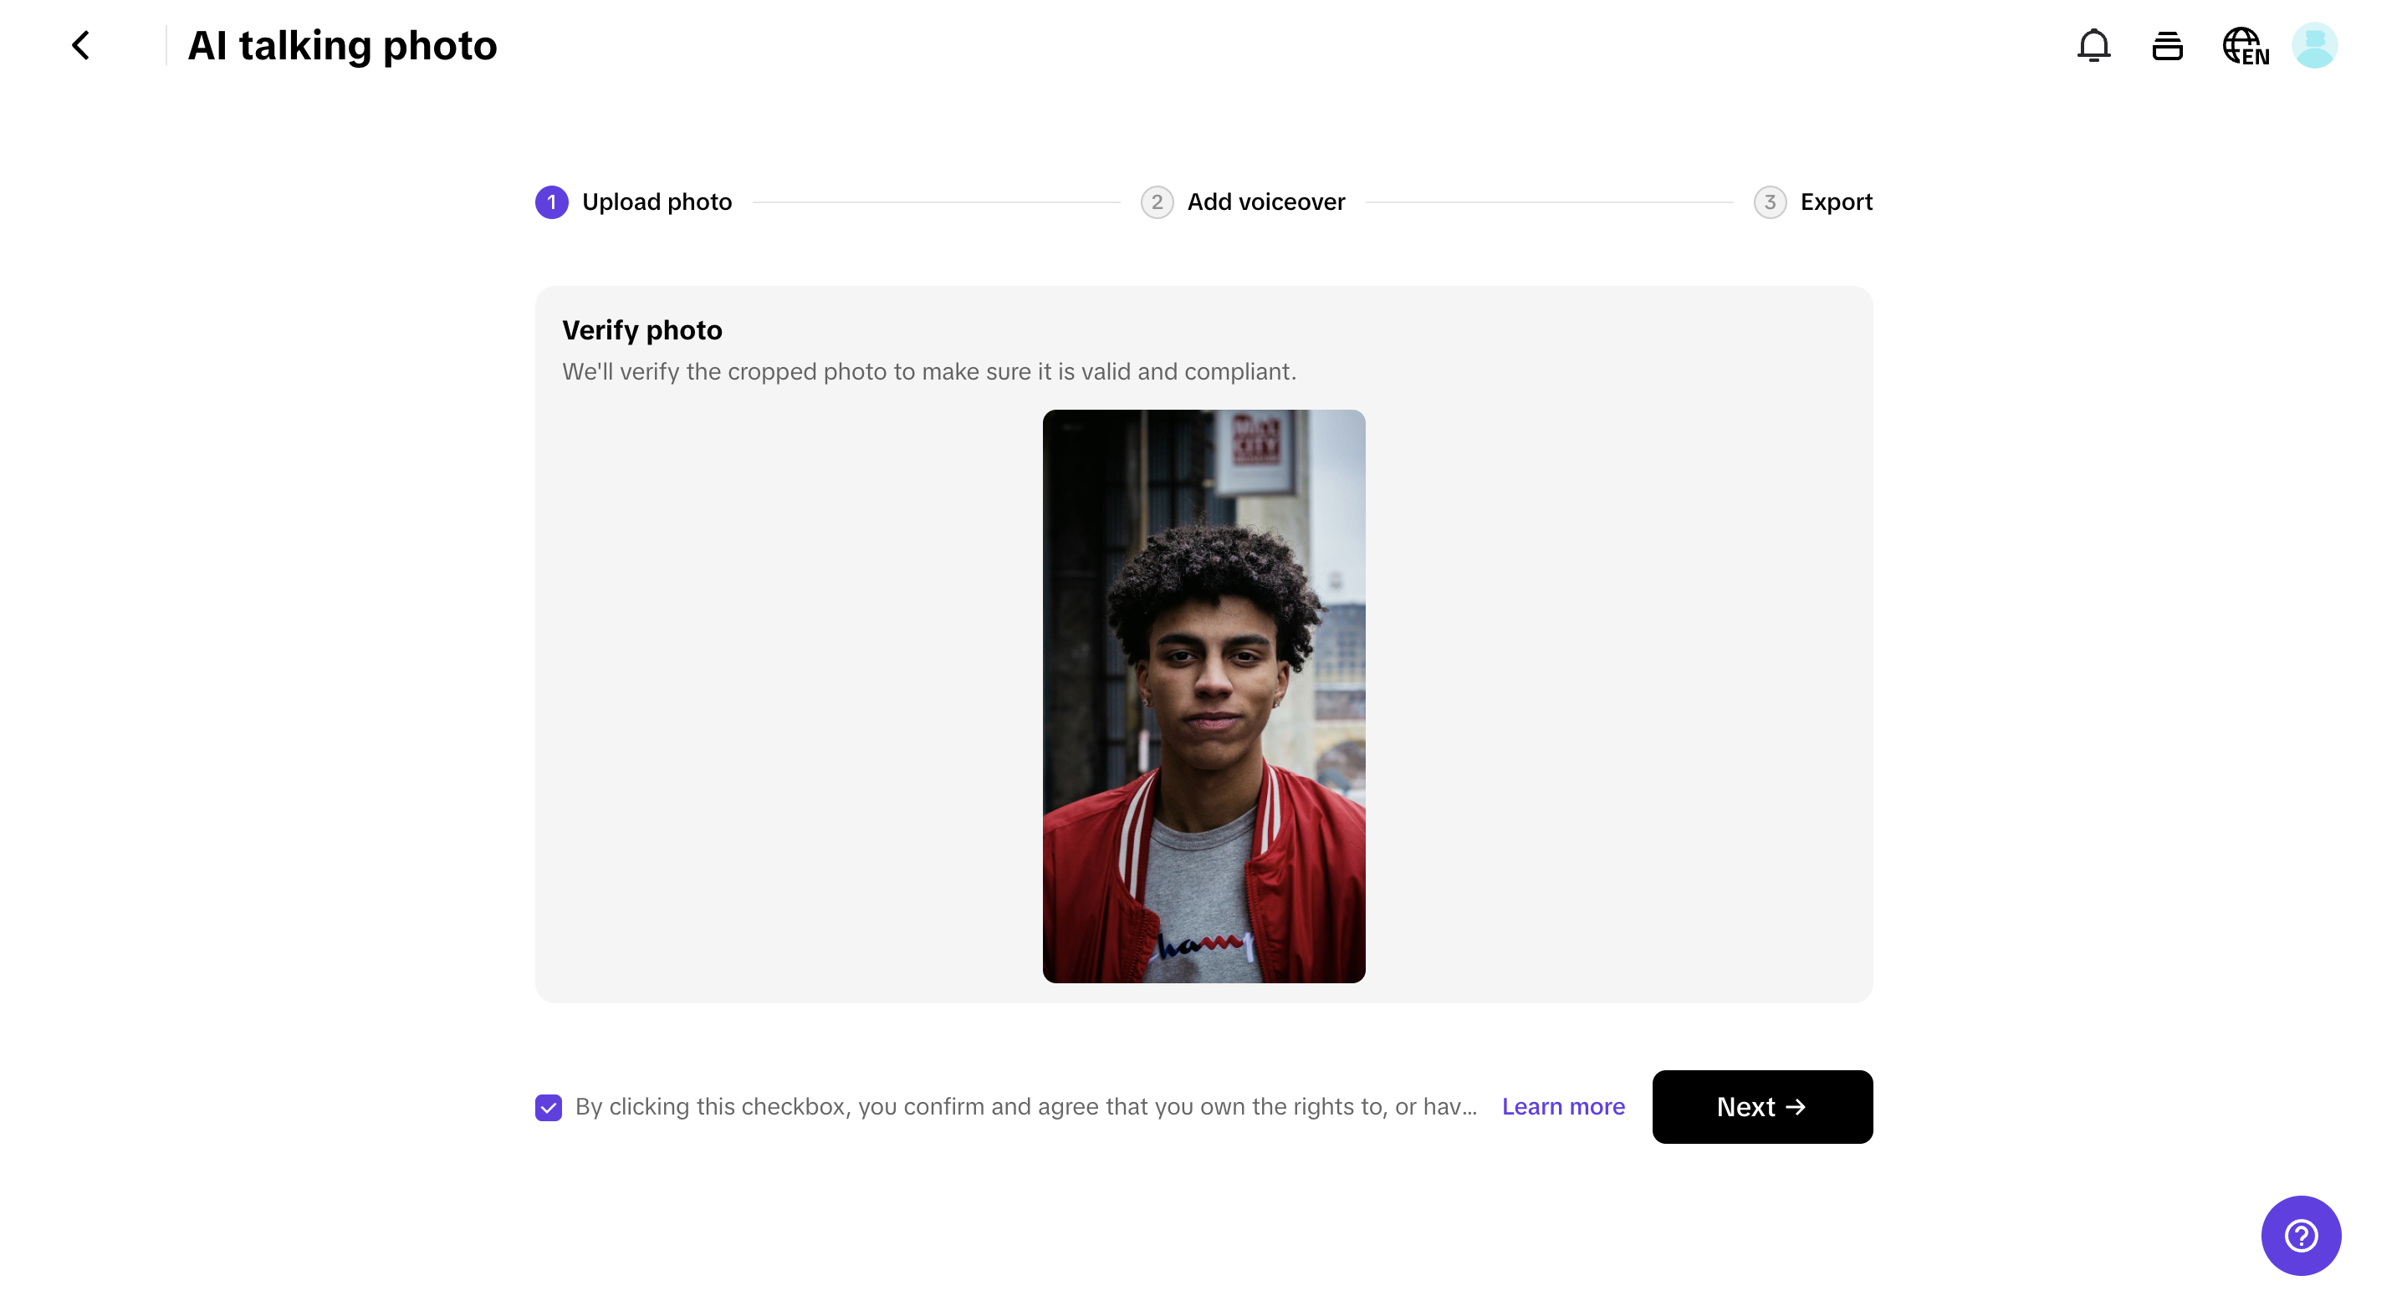
Task: Open the purple help question button
Action: 2300,1235
